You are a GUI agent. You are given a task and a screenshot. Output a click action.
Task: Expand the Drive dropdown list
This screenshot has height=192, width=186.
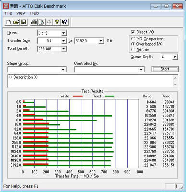[64, 33]
